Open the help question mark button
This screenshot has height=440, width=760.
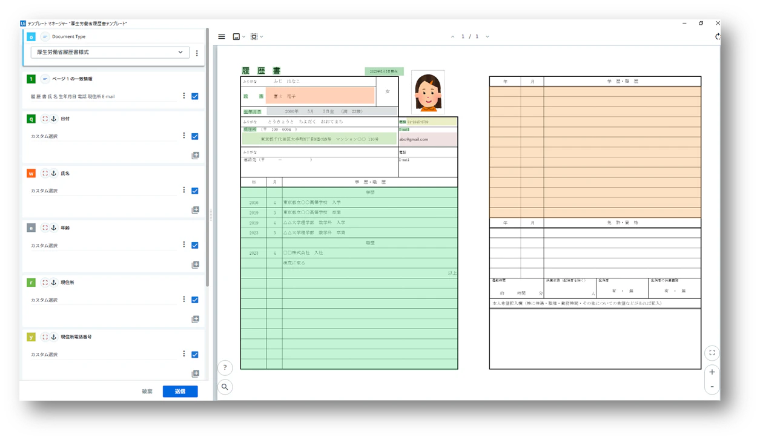pos(225,367)
